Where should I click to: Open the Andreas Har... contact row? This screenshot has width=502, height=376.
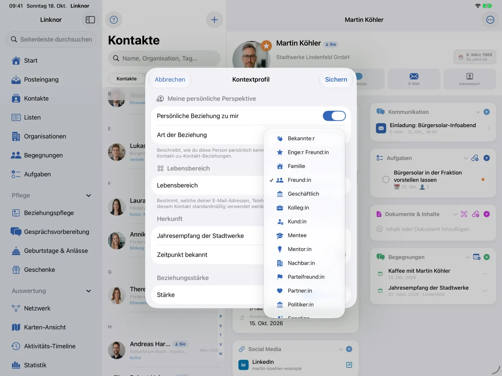(x=163, y=350)
